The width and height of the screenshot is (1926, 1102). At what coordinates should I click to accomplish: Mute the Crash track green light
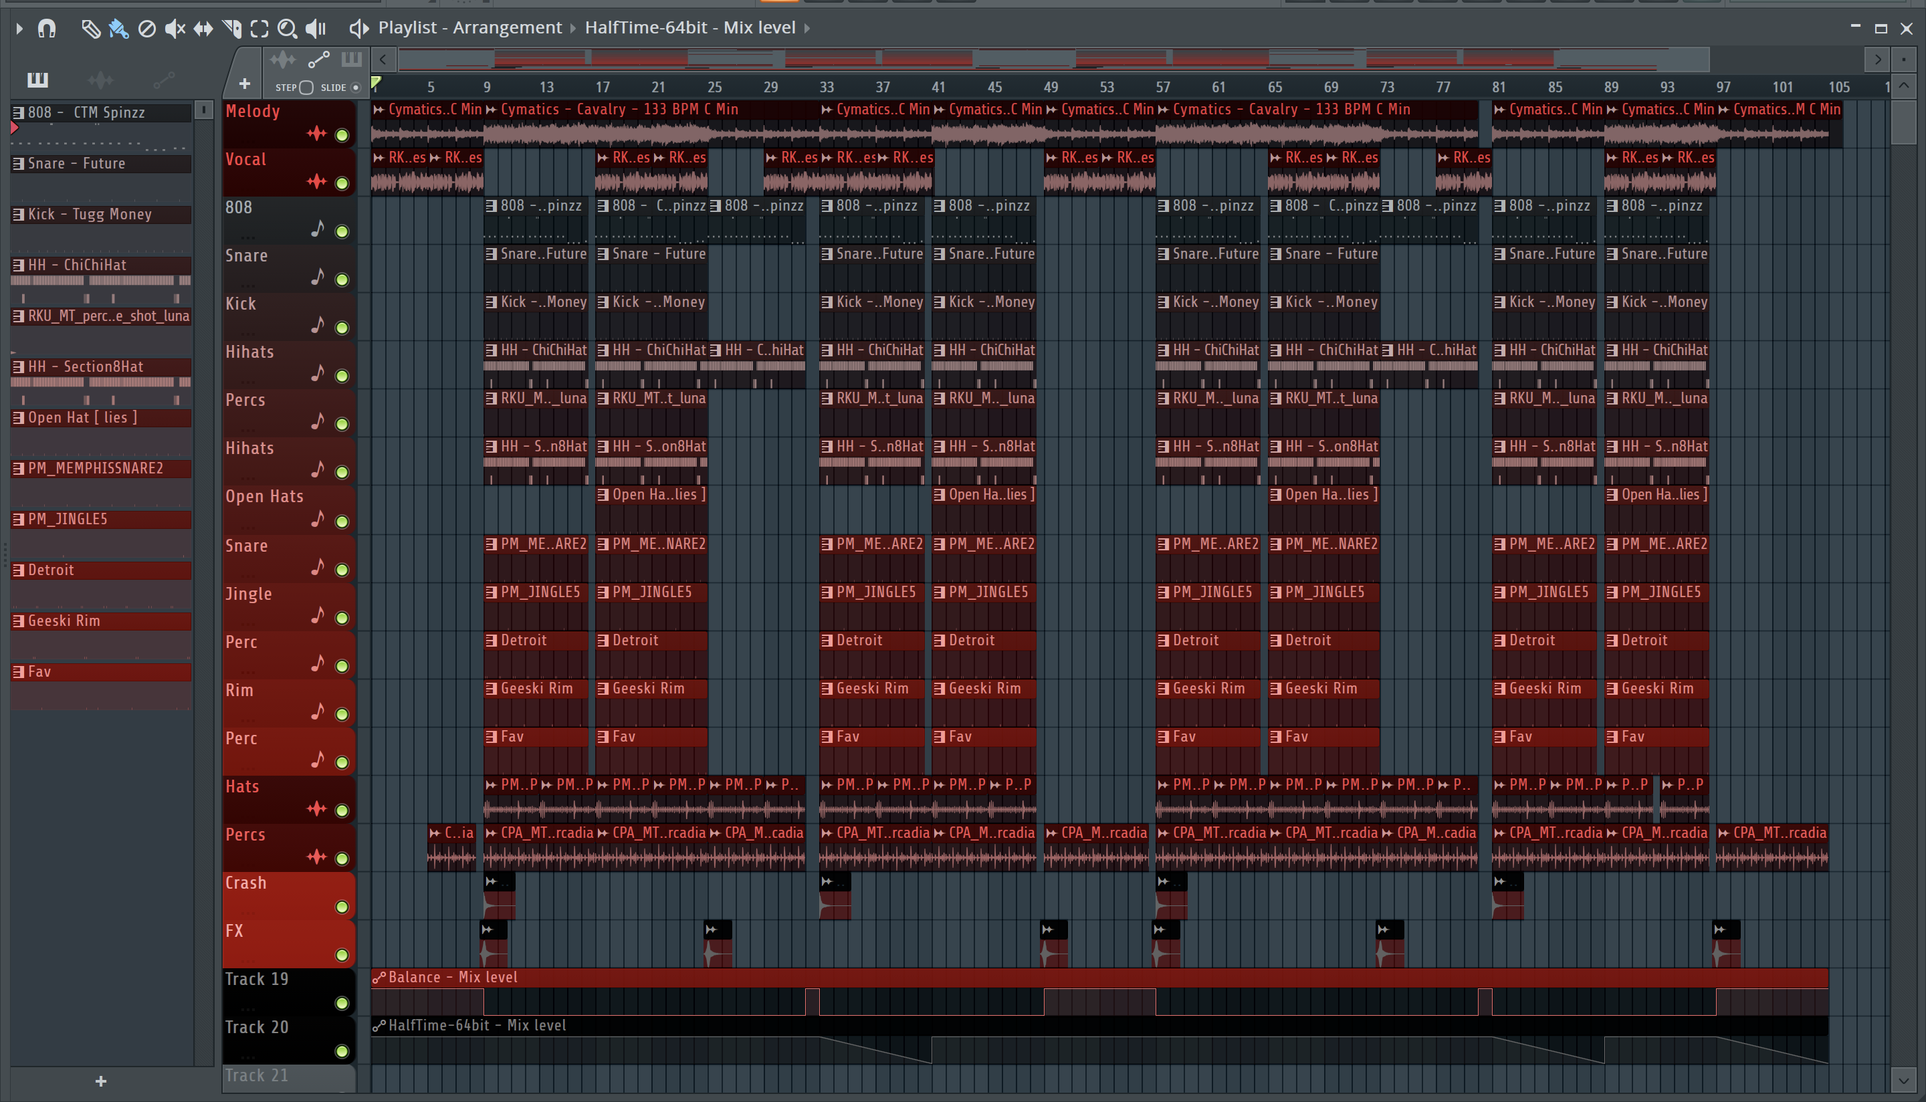[x=342, y=907]
